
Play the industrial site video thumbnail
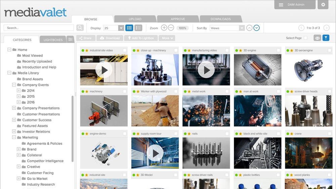click(x=104, y=70)
